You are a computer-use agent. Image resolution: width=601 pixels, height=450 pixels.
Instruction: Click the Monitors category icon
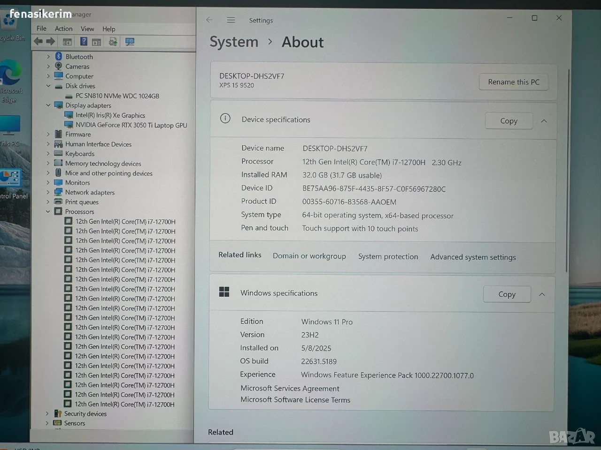coord(59,182)
